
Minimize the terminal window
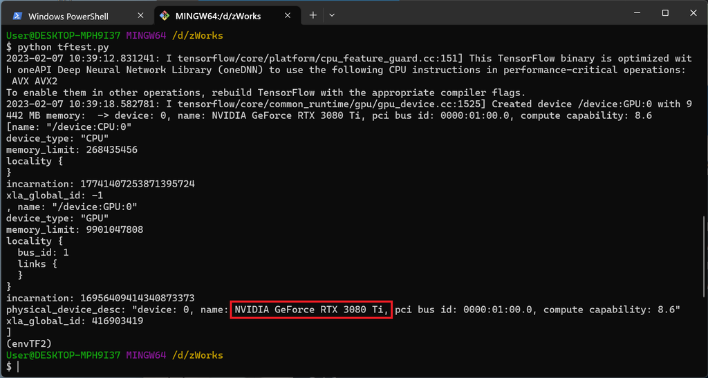pos(637,14)
